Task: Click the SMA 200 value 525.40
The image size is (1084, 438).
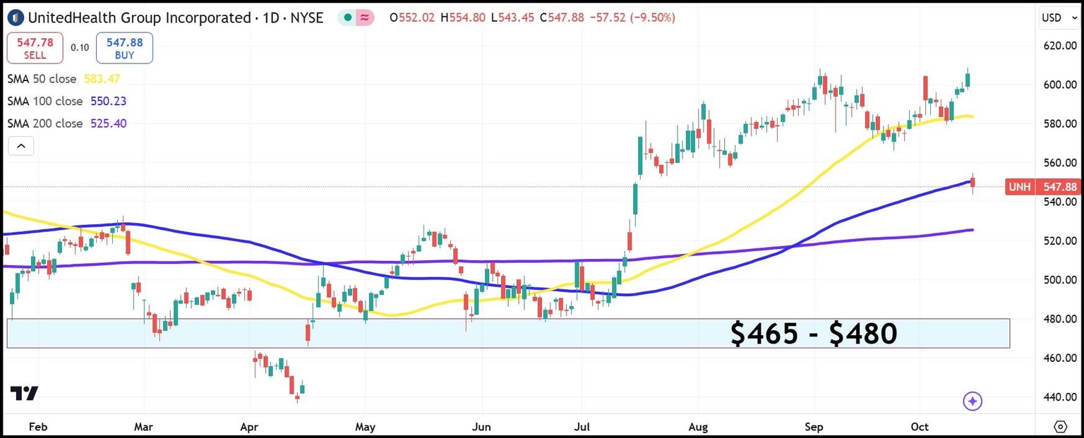Action: click(109, 123)
